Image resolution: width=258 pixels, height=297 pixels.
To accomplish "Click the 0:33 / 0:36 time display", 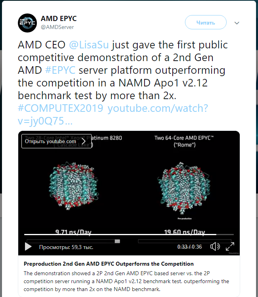I will (x=189, y=247).
